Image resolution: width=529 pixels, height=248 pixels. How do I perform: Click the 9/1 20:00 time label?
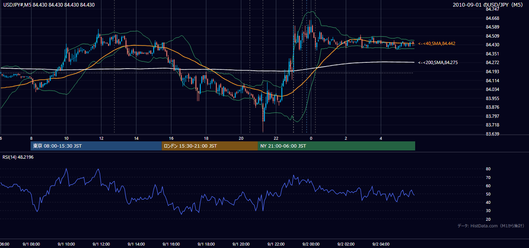coord(241,244)
